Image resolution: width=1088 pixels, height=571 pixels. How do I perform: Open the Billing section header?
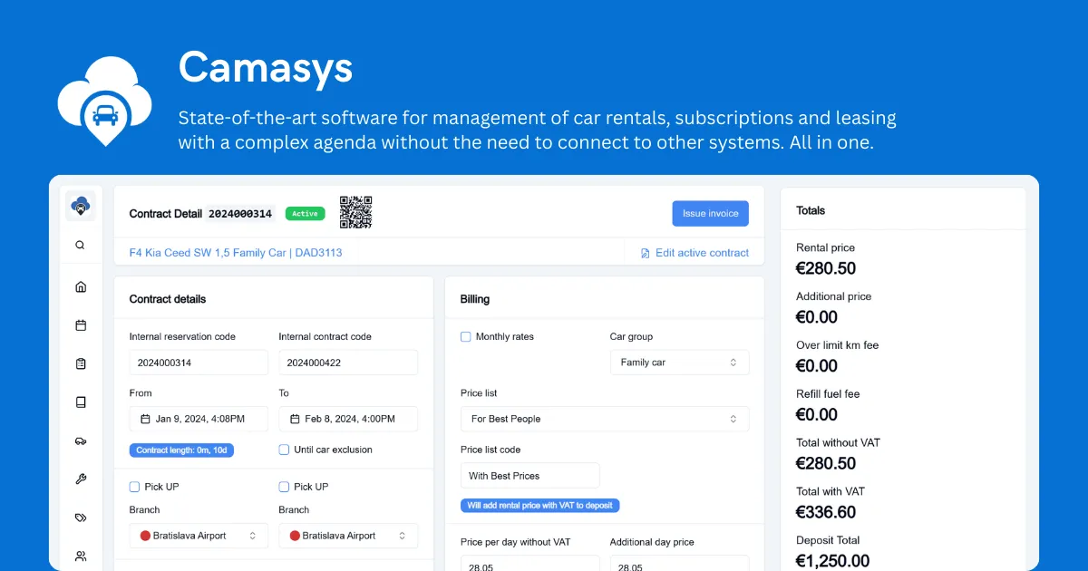473,298
